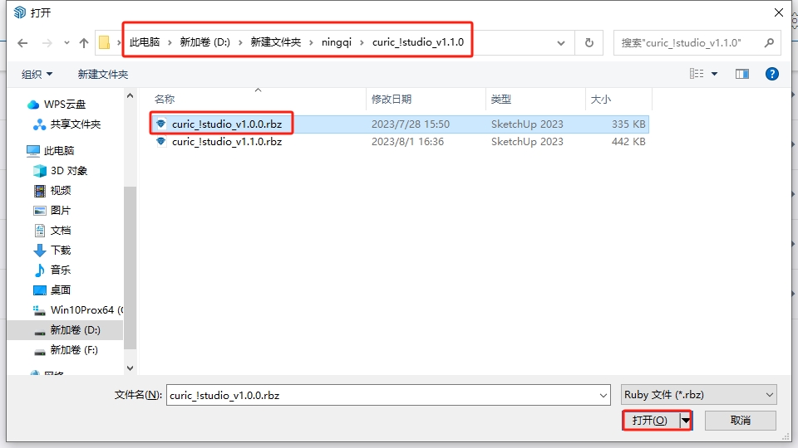This screenshot has width=798, height=448.
Task: Open help with the question mark icon
Action: pos(772,74)
